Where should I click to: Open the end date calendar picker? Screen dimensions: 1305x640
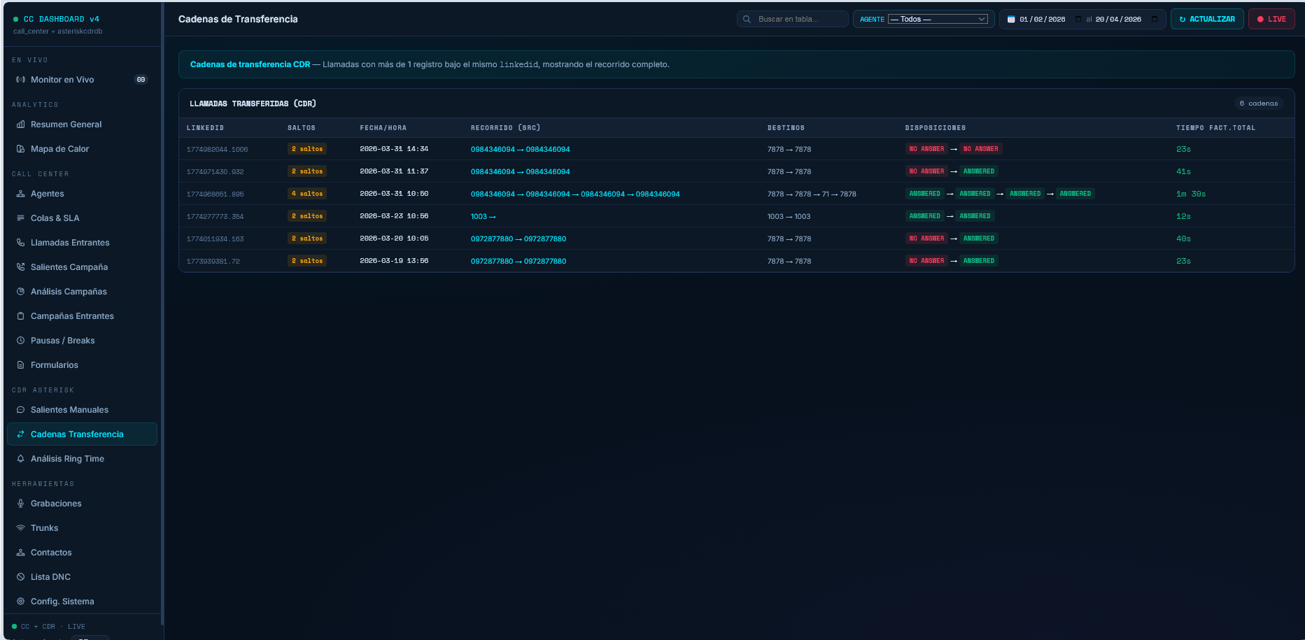1155,19
